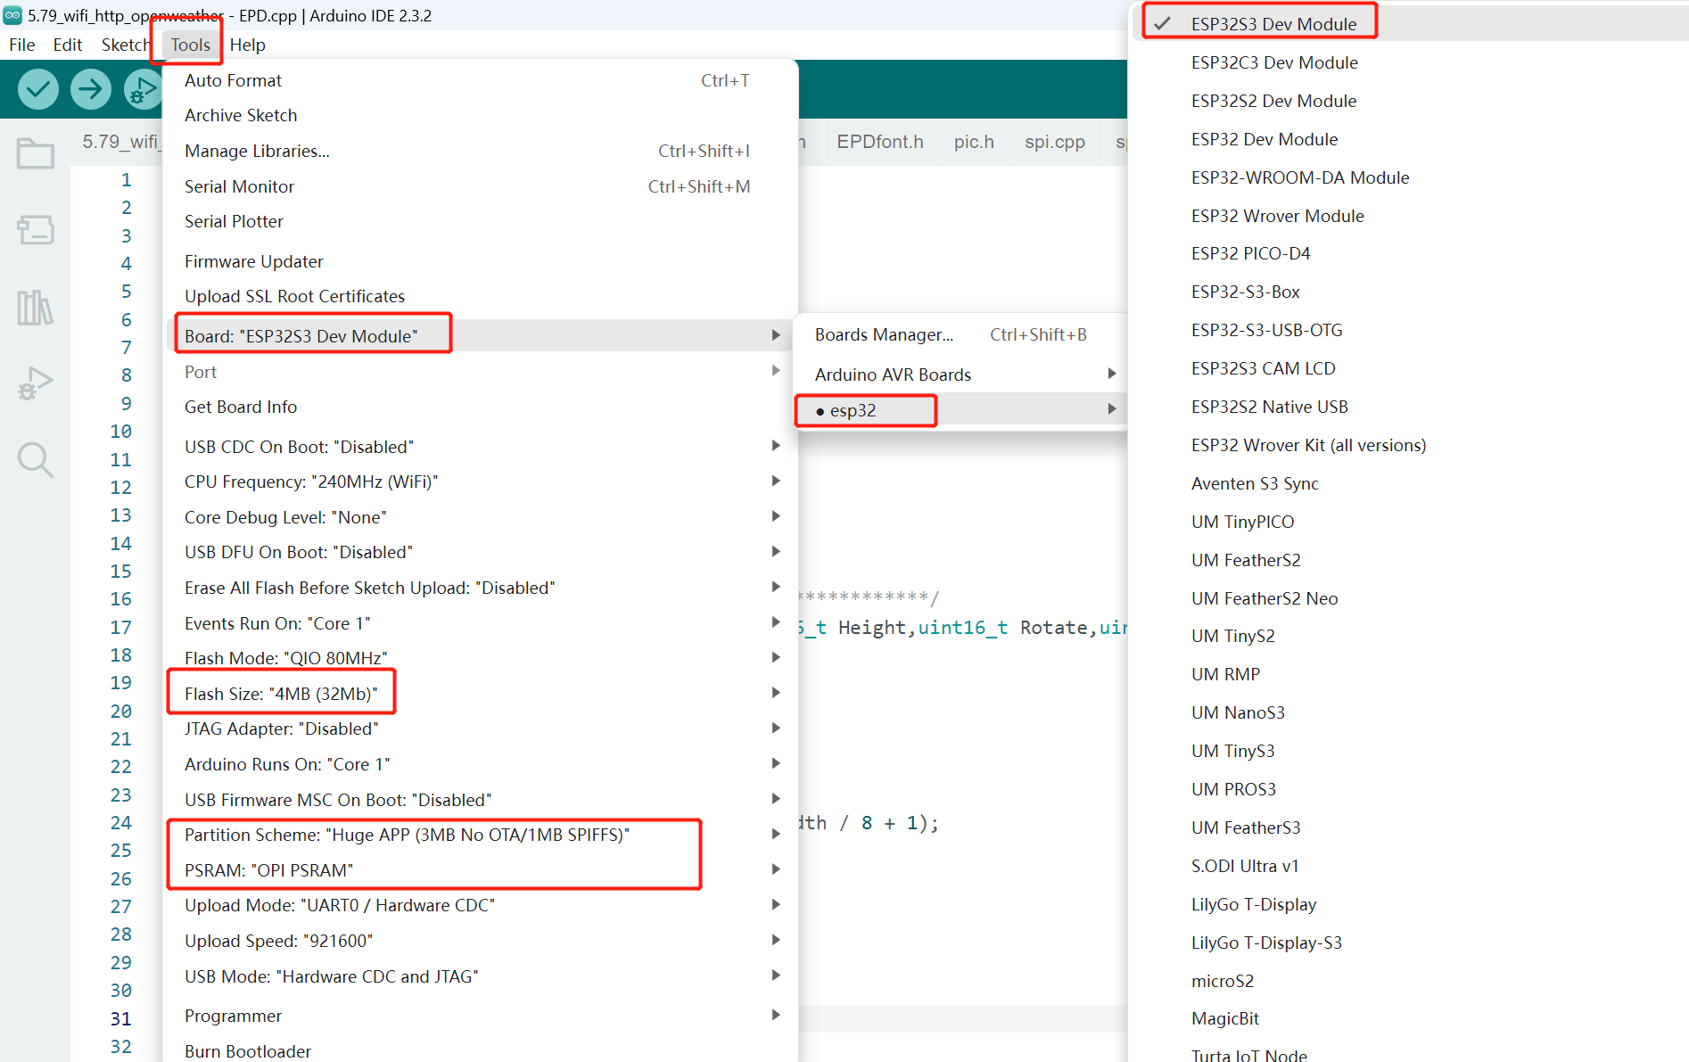Screen dimensions: 1689x1062
Task: Open the Debug sidebar panel icon
Action: pyautogui.click(x=36, y=383)
